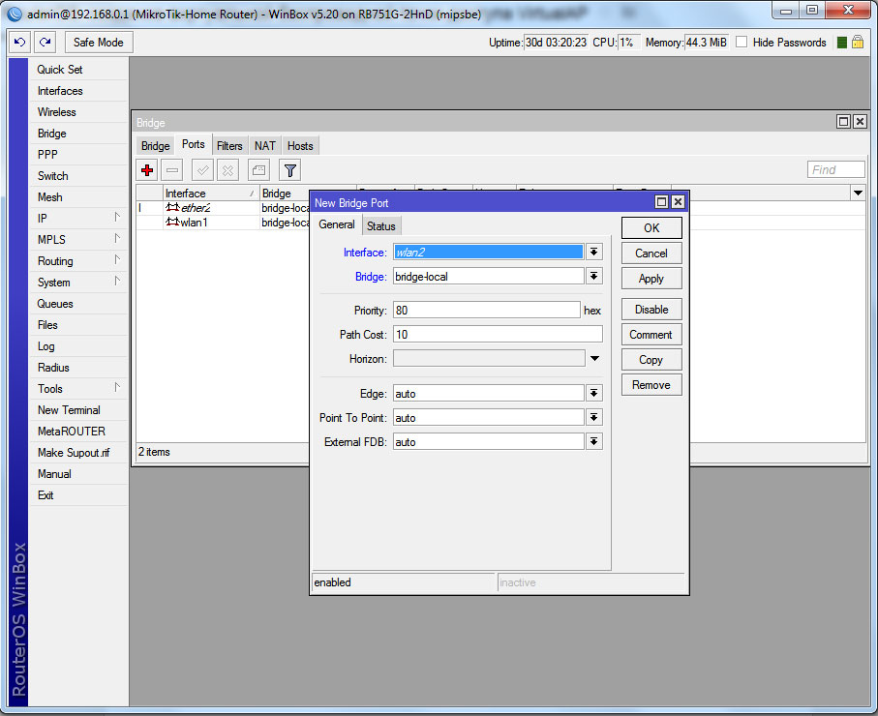This screenshot has height=716, width=878.
Task: Click the redo arrow icon in top toolbar
Action: pos(45,43)
